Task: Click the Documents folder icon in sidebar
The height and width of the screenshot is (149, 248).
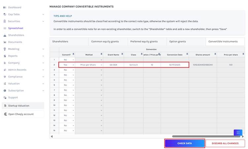Action: coord(5,42)
